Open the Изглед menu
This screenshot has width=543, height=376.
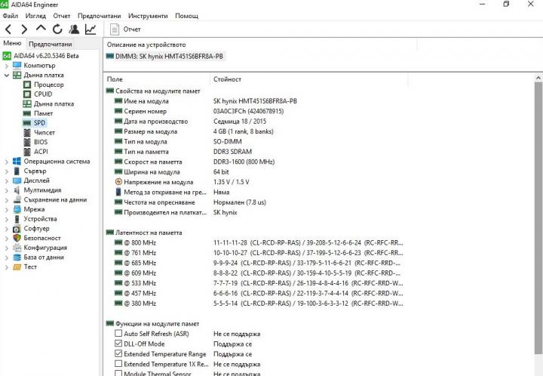pos(35,16)
